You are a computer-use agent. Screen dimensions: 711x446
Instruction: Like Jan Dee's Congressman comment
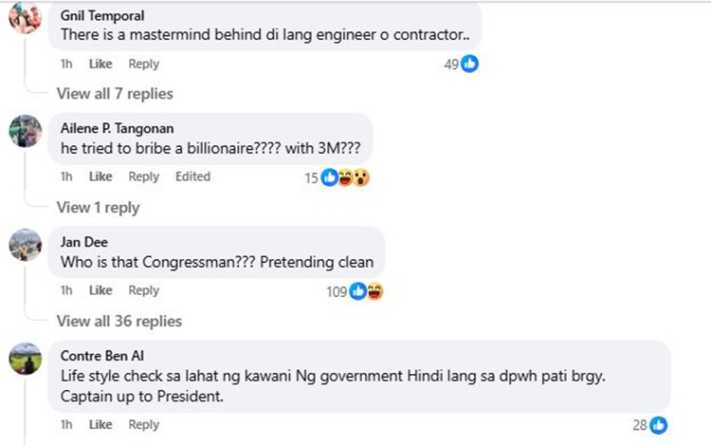coord(100,290)
